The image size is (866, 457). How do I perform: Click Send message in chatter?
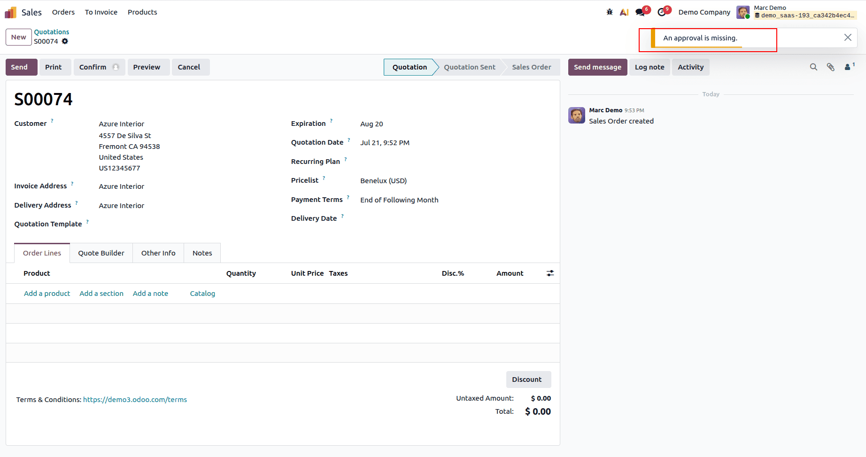(x=597, y=67)
